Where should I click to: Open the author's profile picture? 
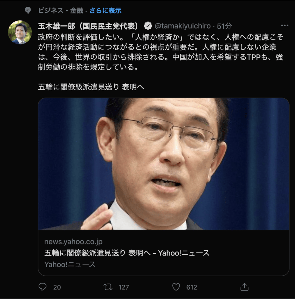(x=20, y=32)
